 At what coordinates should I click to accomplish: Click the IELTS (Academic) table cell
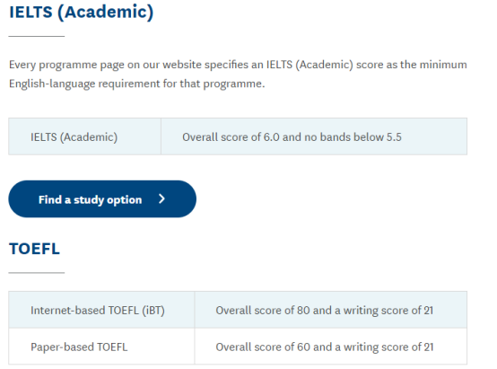click(84, 136)
